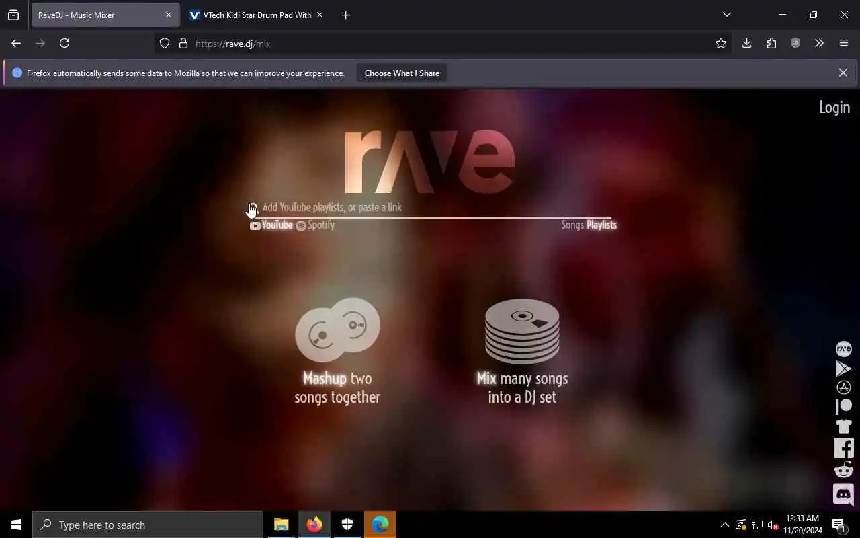The height and width of the screenshot is (538, 860).
Task: Click the Choose What I Share button
Action: click(402, 73)
